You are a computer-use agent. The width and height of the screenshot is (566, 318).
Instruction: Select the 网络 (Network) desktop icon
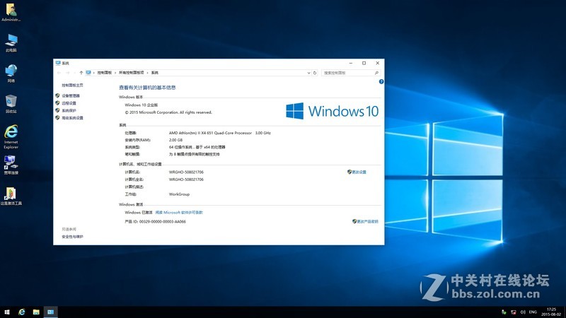(11, 73)
